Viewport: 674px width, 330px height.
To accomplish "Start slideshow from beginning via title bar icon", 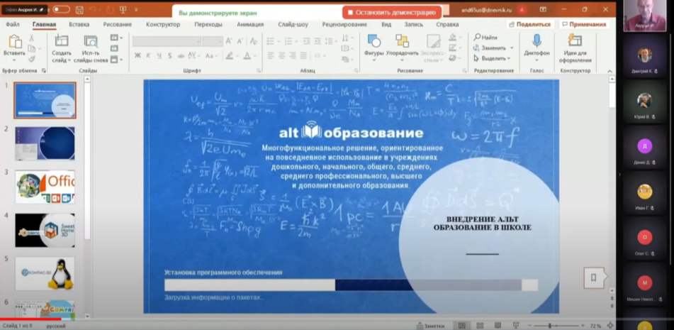I will 123,9.
